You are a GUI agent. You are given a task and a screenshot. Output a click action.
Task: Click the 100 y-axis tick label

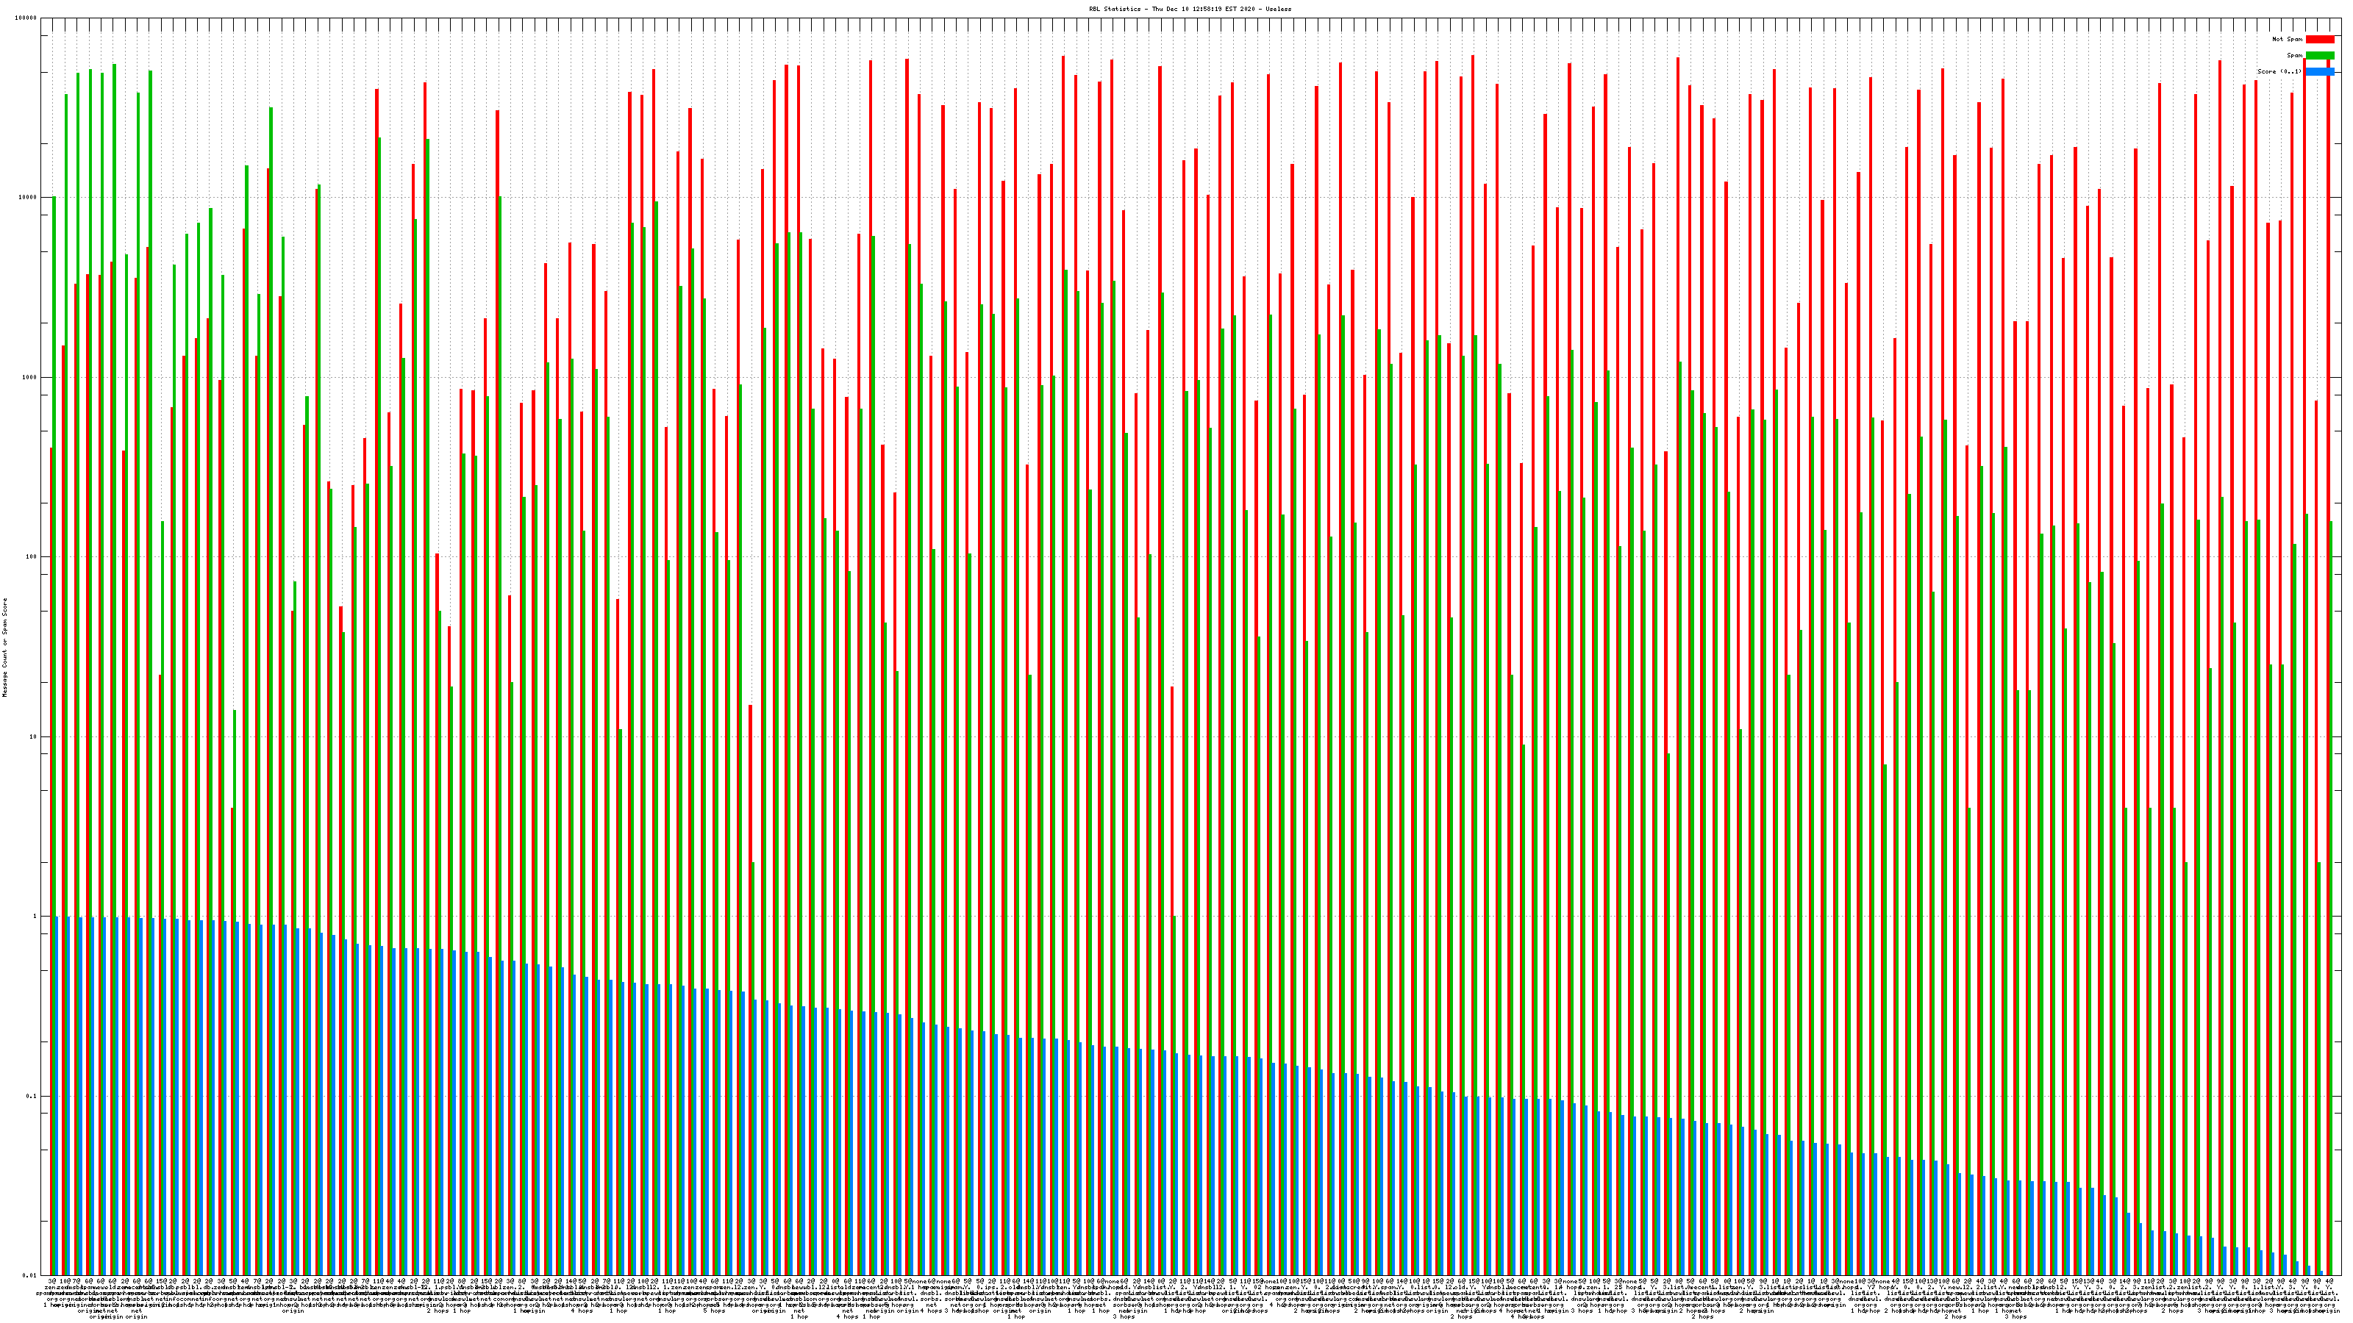point(32,558)
